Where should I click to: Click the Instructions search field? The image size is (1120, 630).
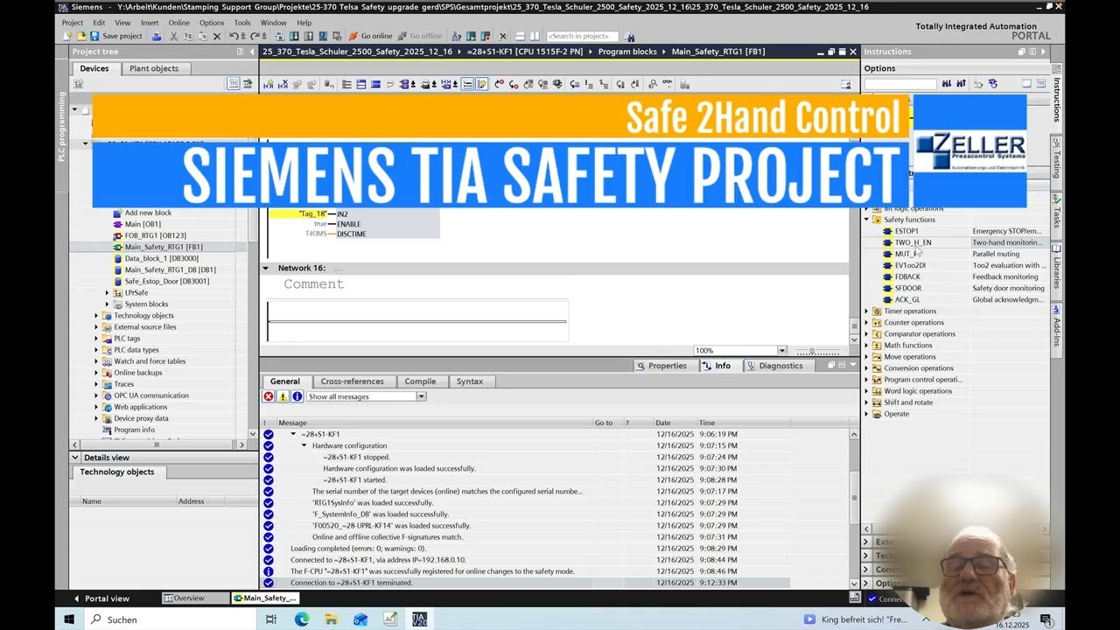[x=900, y=84]
